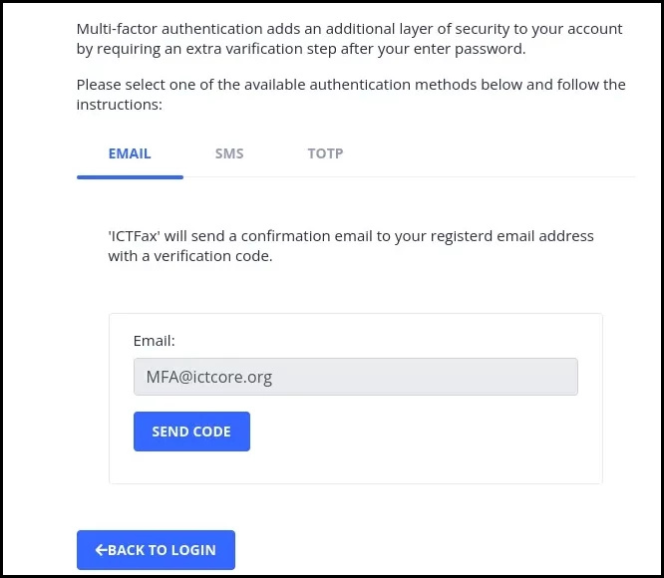Select the greyed registered email address box
664x578 pixels.
click(x=356, y=377)
